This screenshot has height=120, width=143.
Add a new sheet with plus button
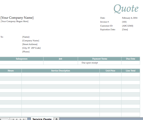coord(57,119)
